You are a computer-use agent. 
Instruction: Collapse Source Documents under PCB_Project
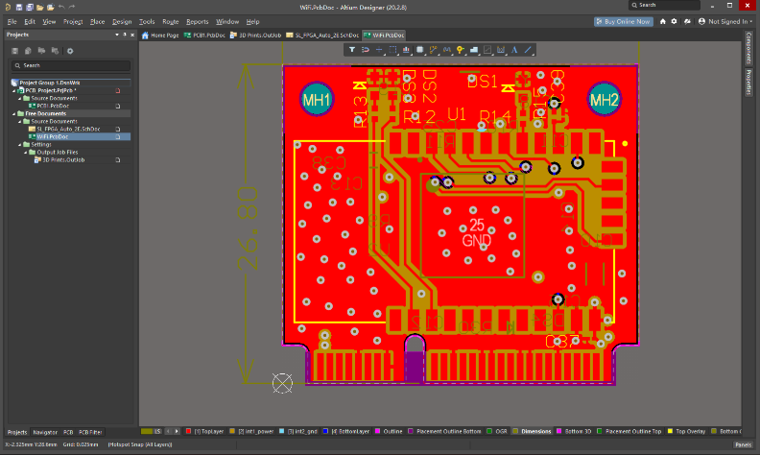point(20,99)
